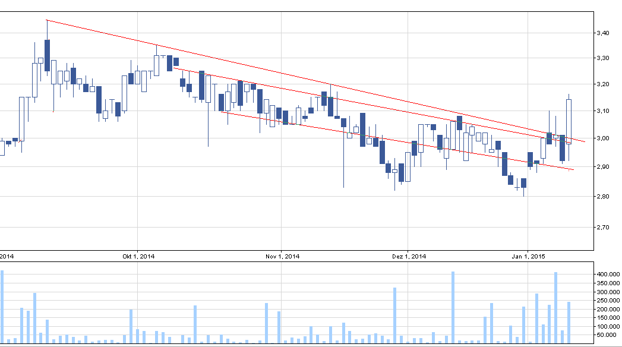Click the volume bar at the far left edge
Screen dimensions: 622x347
(2, 307)
